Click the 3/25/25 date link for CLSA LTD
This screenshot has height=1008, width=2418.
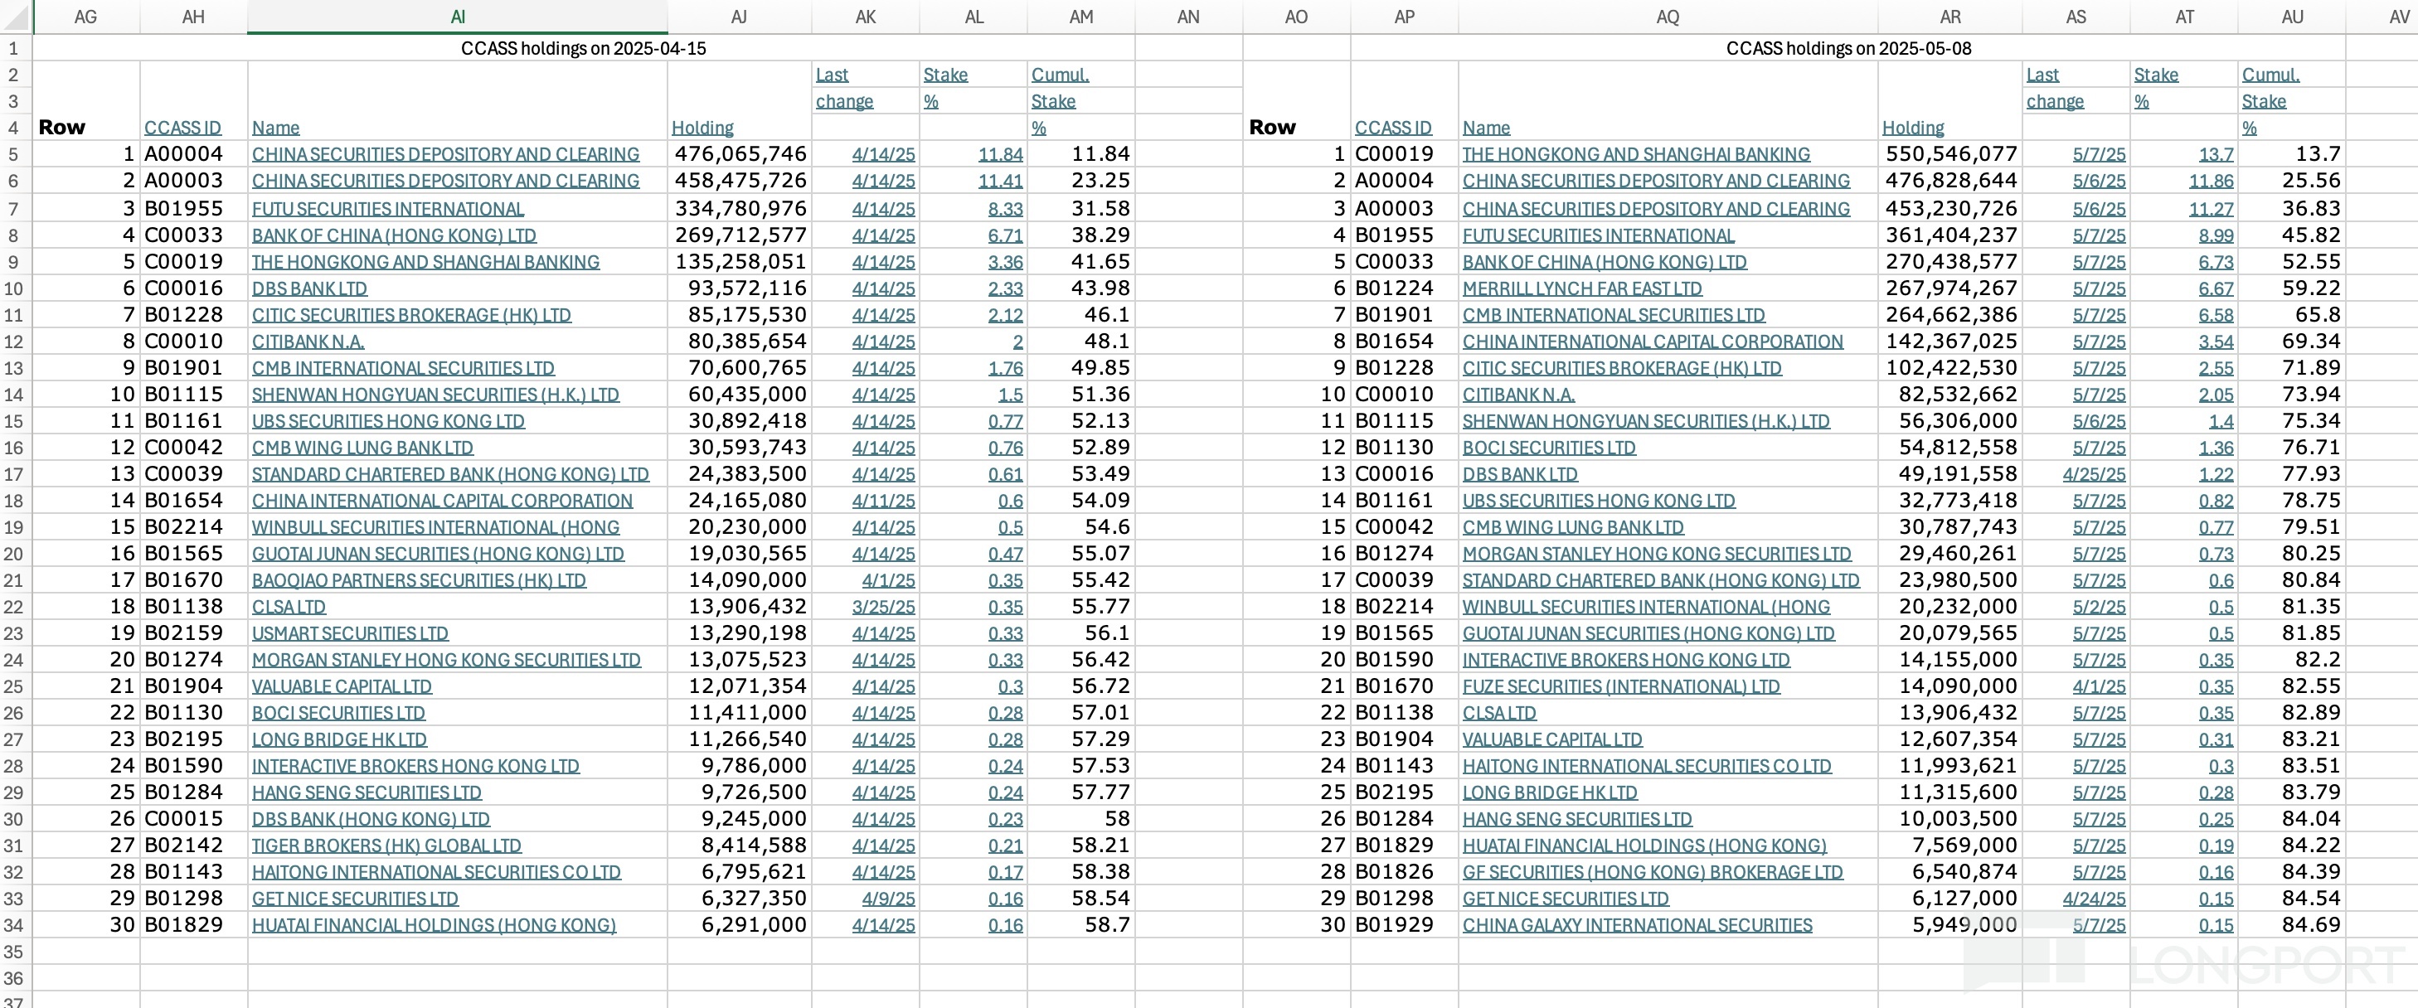coord(882,608)
